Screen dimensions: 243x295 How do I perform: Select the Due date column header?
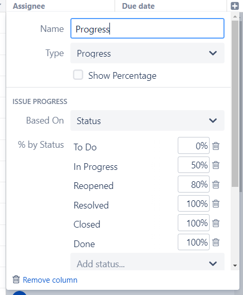tap(138, 6)
